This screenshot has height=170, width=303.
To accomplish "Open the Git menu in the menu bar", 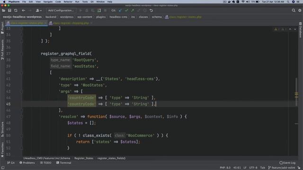I will point(92,2).
